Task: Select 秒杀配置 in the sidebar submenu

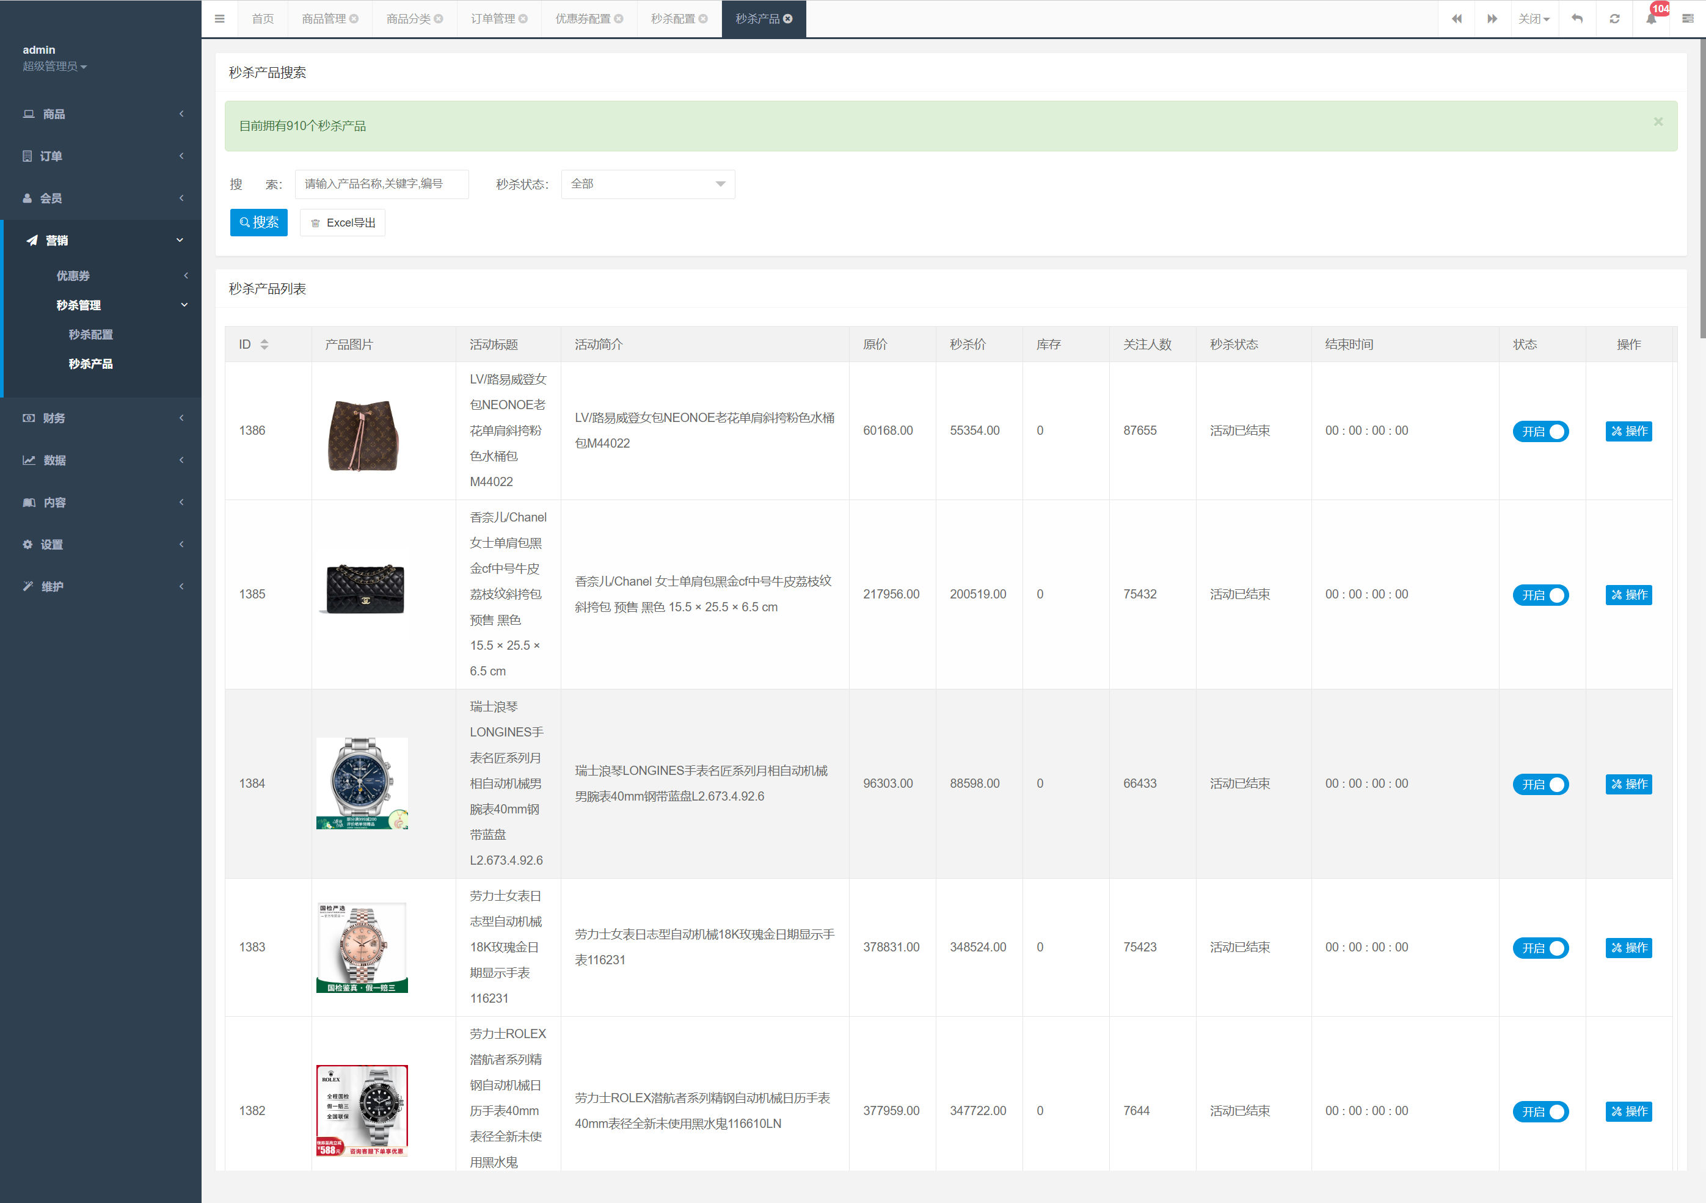Action: coord(90,335)
